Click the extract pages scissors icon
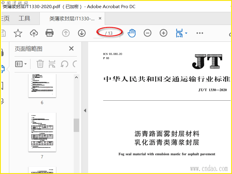 pyautogui.click(x=52, y=64)
